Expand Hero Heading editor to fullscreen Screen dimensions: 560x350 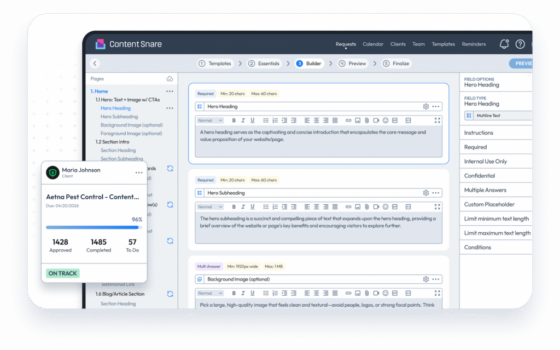(437, 121)
